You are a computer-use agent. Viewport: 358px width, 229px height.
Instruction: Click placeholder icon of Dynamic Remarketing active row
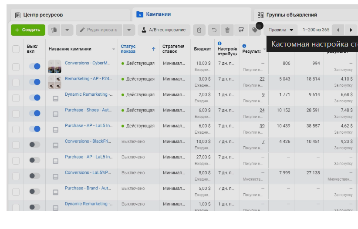(55, 98)
